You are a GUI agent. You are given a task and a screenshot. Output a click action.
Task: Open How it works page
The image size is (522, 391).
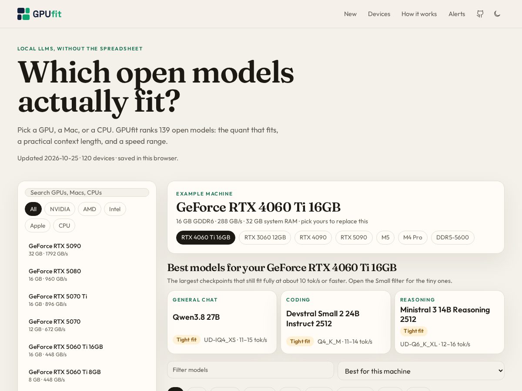[419, 14]
